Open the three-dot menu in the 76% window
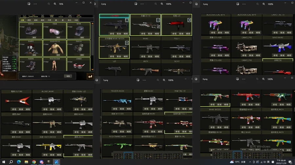Viewport: 295px width, 165px height. 35,4
